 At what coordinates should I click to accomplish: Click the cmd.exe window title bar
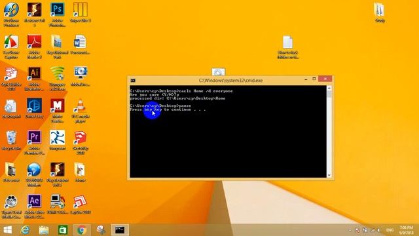click(x=230, y=80)
